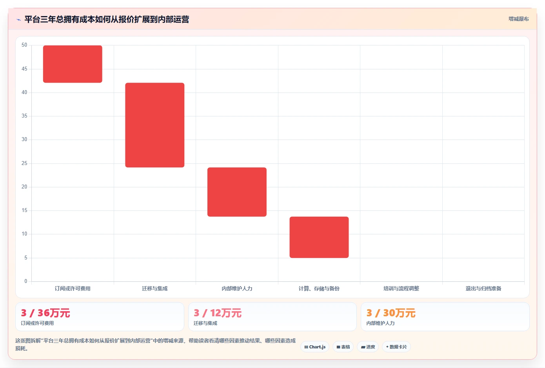The height and width of the screenshot is (368, 545).
Task: Click the y-axis tick label 5
Action: (x=26, y=258)
